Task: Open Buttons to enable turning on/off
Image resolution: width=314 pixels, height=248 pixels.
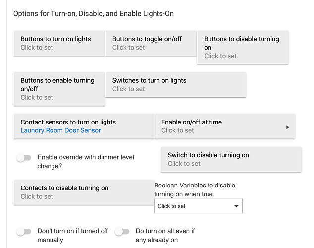Action: point(59,89)
